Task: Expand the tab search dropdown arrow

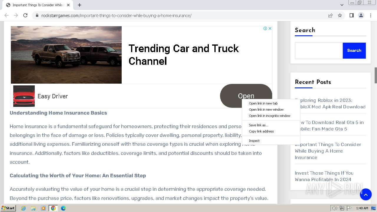Action: pos(342,5)
